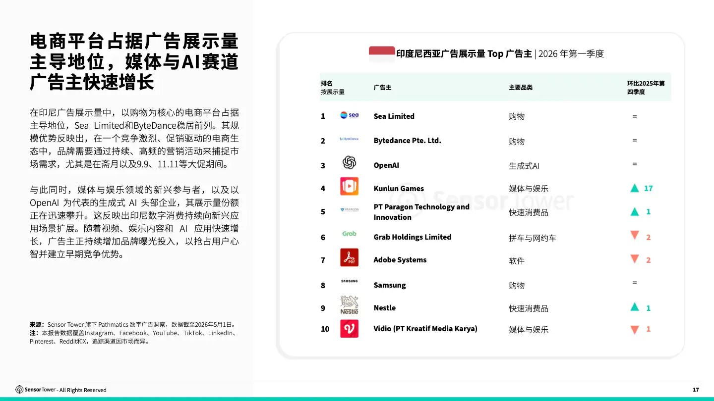The height and width of the screenshot is (401, 714).
Task: Click red down arrow in Vidio row
Action: coord(634,330)
